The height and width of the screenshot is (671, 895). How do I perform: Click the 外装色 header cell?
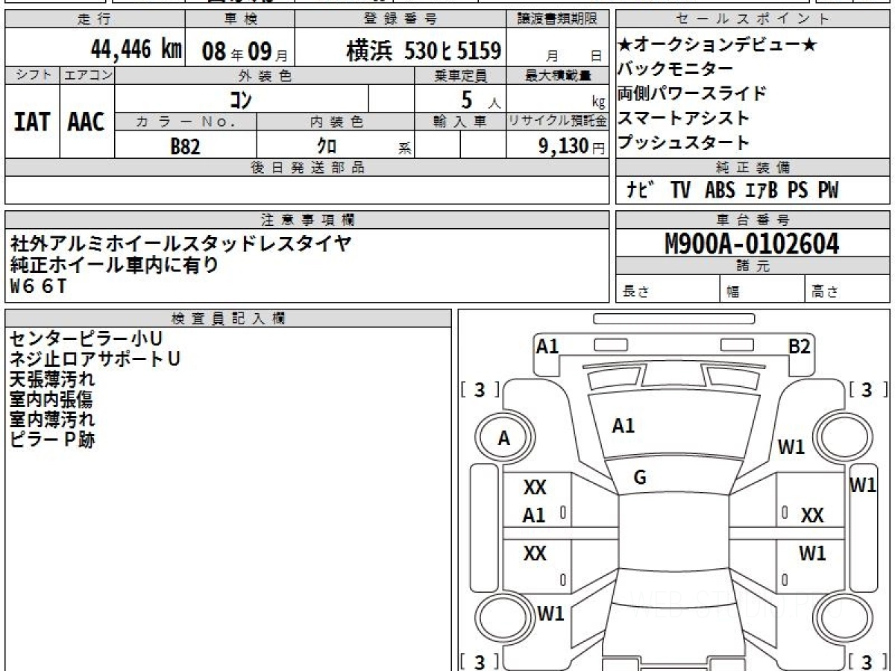tap(265, 75)
